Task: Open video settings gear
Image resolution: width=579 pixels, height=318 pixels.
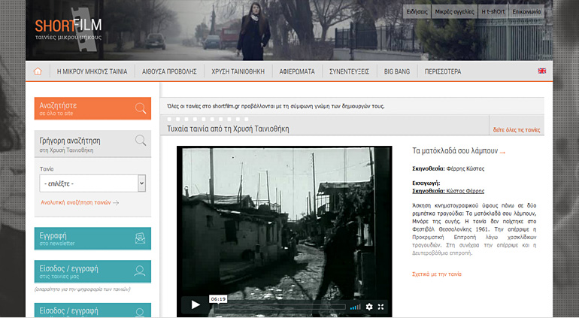Action: click(x=369, y=307)
